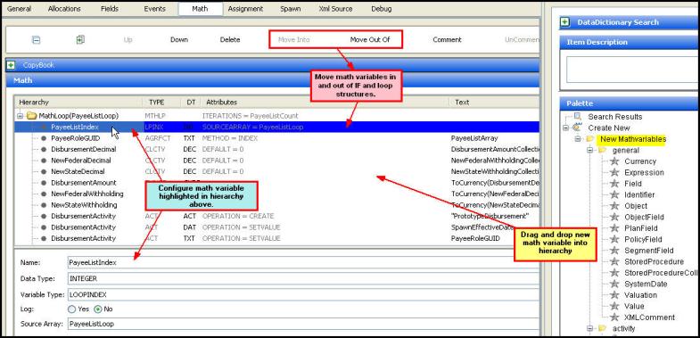Click the star icon beside StoredProcedure
Screen dimensions: 700x338
[614, 261]
